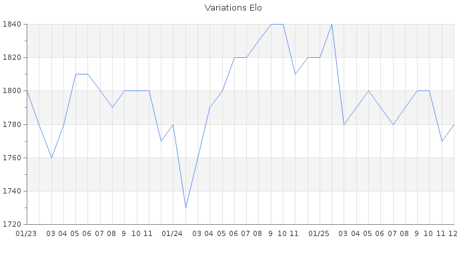Click the 1820 y-axis label
The image size is (467, 266).
pyautogui.click(x=11, y=58)
